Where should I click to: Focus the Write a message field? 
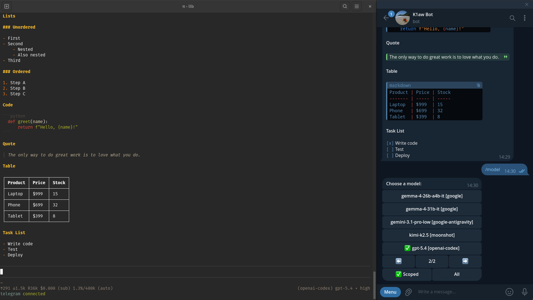pos(459,292)
